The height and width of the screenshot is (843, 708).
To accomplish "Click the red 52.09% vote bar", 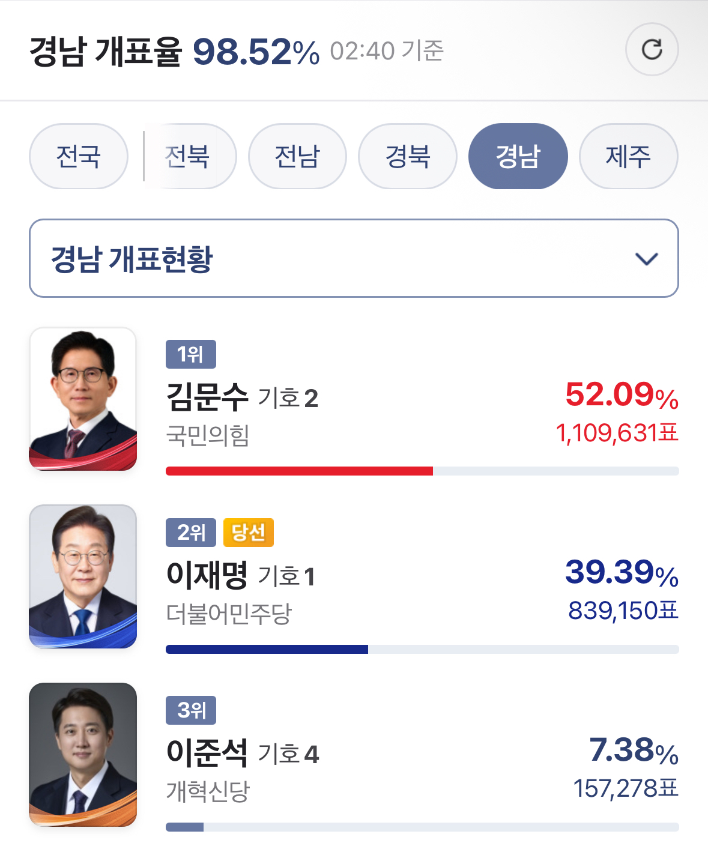I will 300,471.
